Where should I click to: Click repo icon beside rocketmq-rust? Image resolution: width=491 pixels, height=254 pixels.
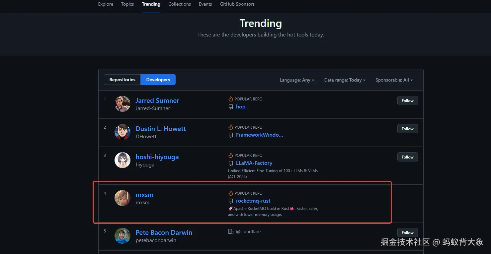[231, 201]
